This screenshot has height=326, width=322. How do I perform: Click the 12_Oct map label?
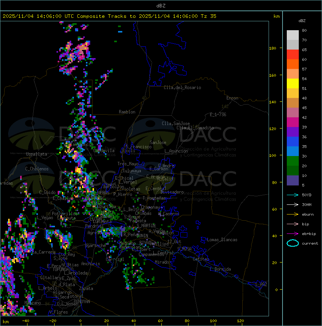click(174, 242)
